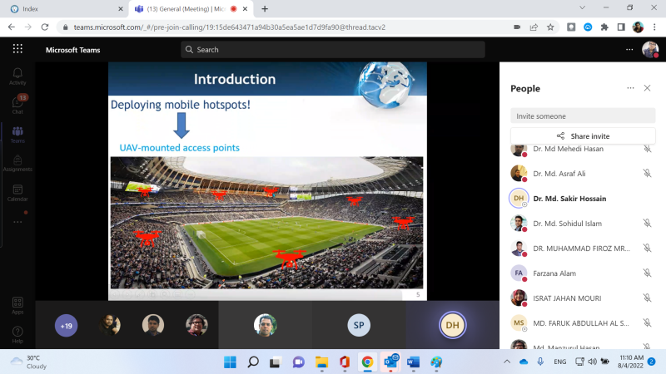Open Word from the Windows taskbar

point(413,362)
